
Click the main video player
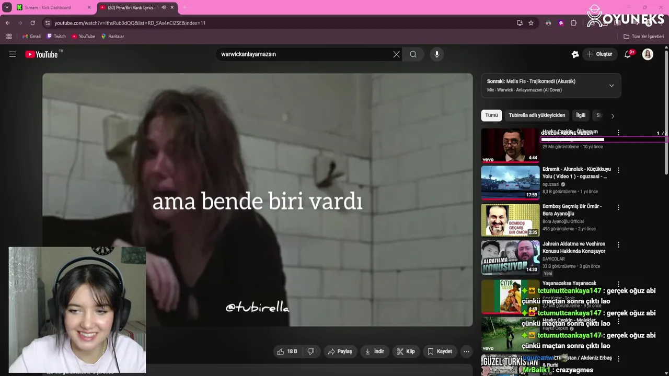[x=257, y=199]
